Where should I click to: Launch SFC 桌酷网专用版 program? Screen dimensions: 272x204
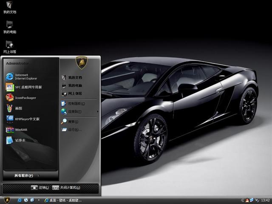(x=28, y=87)
